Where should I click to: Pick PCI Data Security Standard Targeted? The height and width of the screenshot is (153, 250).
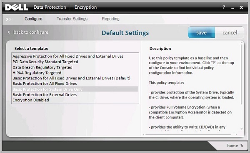[x=45, y=62]
